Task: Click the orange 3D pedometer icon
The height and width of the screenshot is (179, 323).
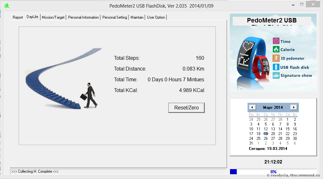Action: [x=276, y=58]
